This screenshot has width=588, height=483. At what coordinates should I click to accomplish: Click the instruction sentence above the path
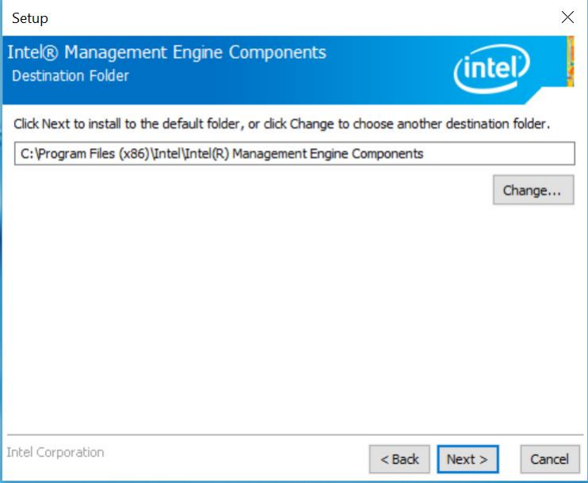point(281,124)
